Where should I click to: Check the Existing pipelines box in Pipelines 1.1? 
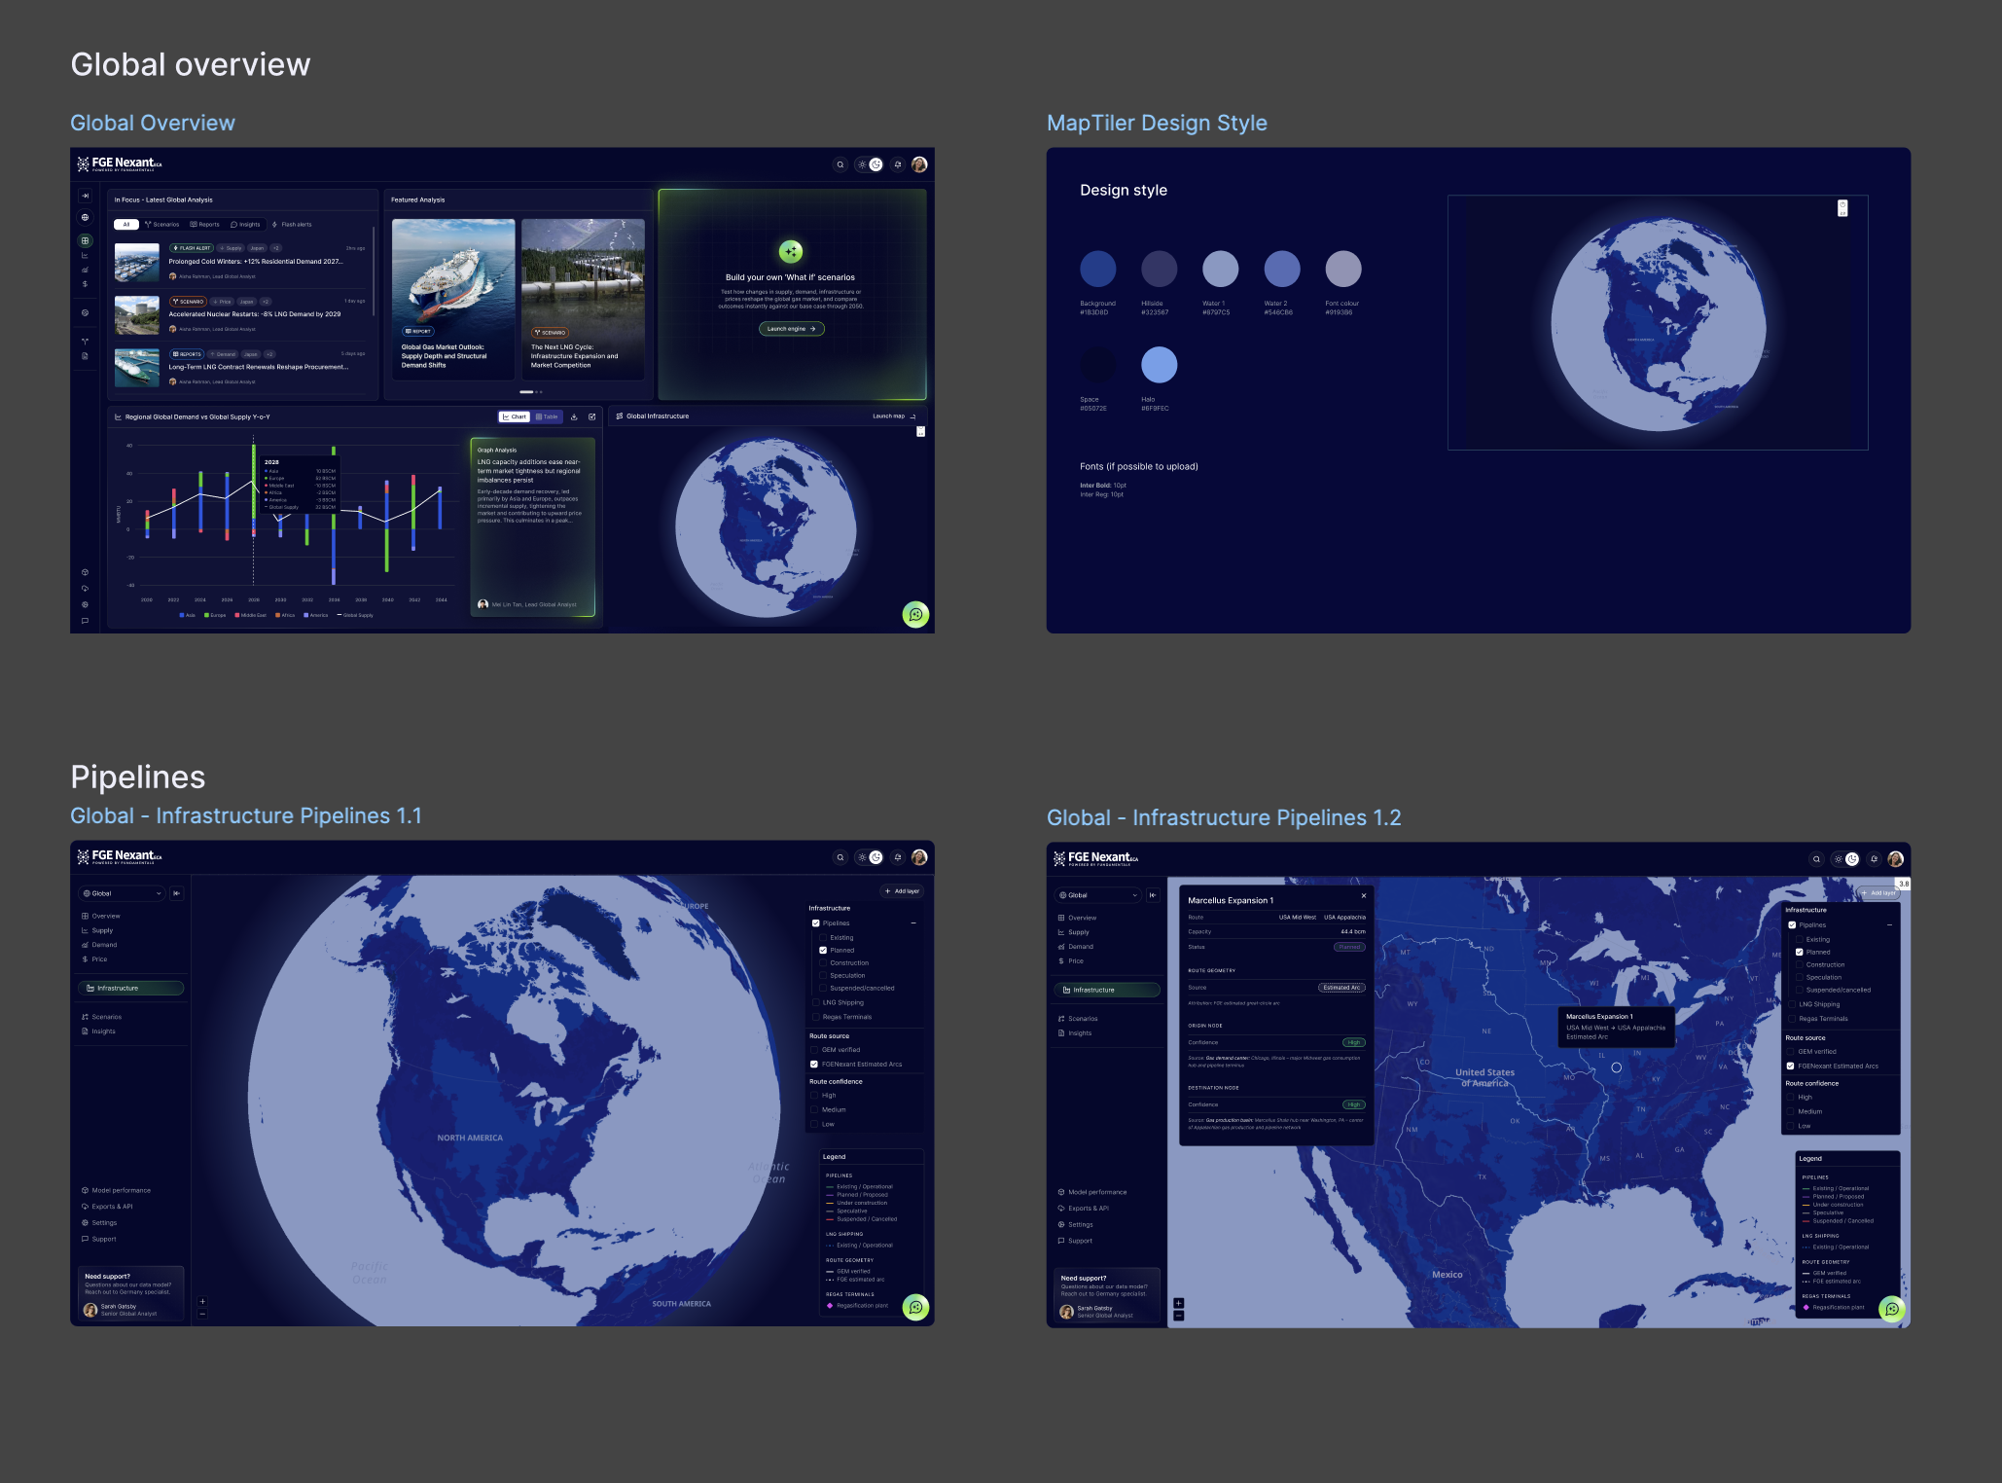(x=823, y=938)
